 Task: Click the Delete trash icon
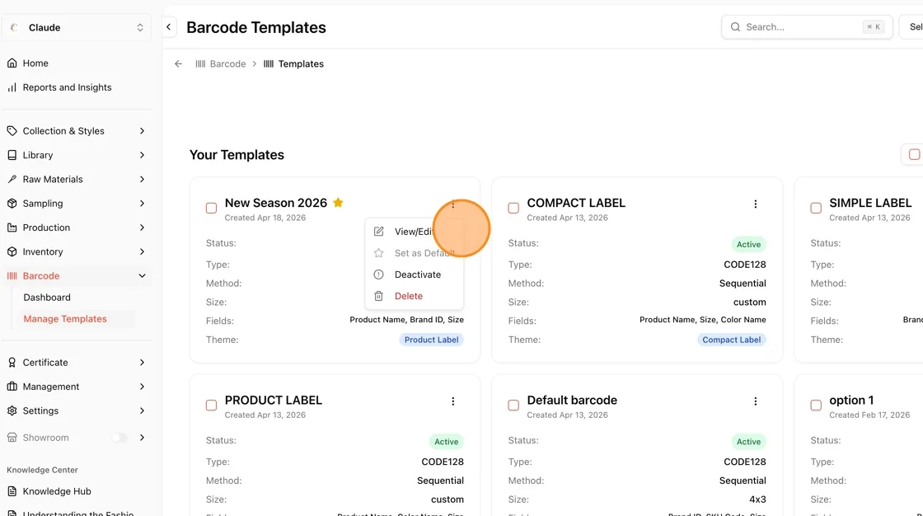coord(378,296)
